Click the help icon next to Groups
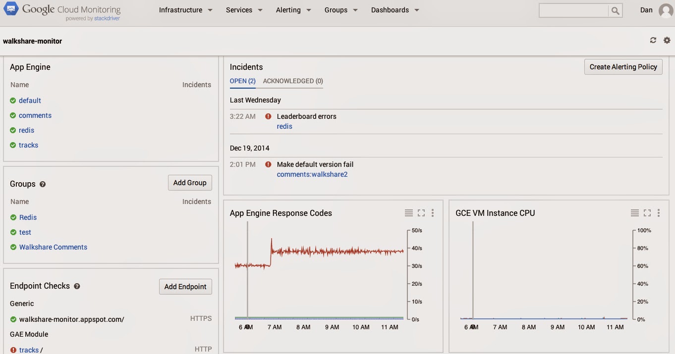The height and width of the screenshot is (354, 675). coord(43,184)
